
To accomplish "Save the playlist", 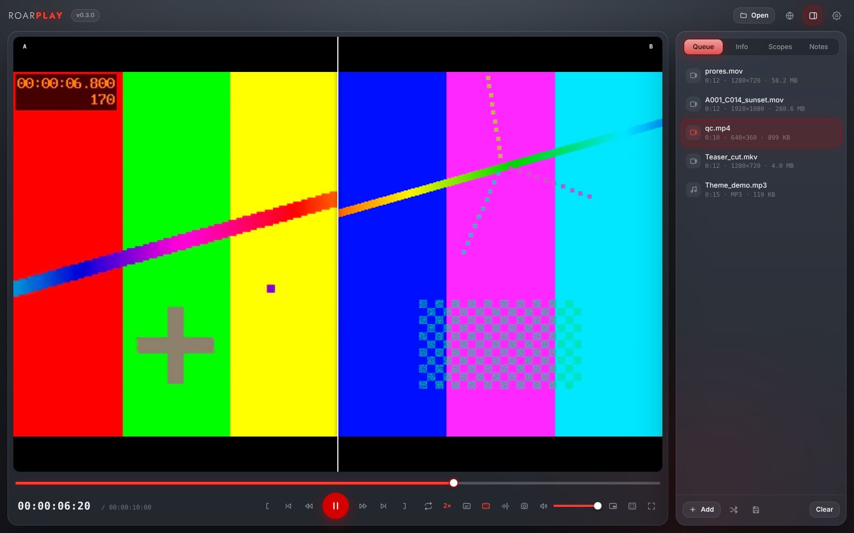I will (756, 510).
